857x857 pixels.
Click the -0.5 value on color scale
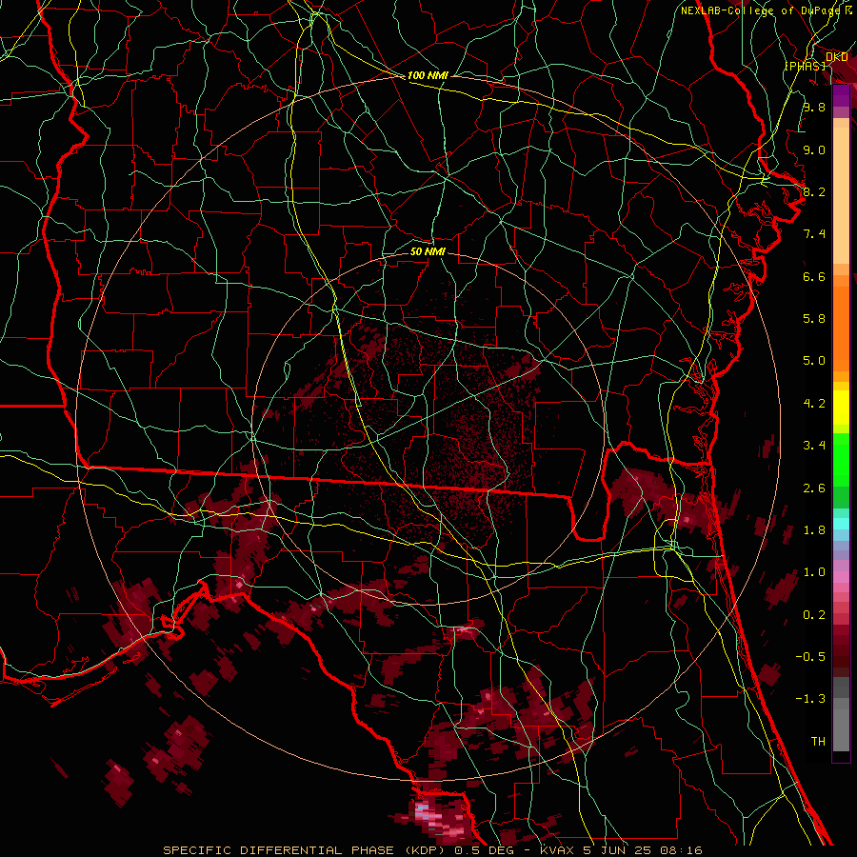[x=810, y=657]
